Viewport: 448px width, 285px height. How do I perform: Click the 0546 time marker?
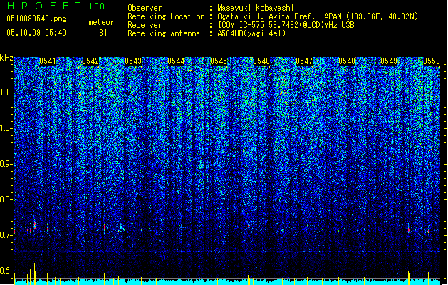click(261, 61)
